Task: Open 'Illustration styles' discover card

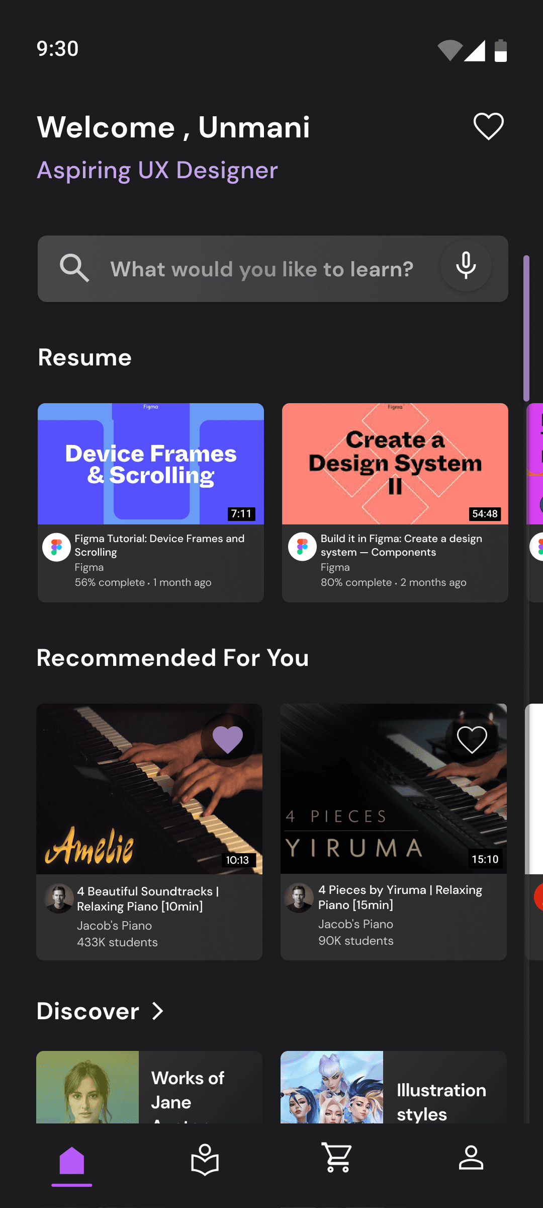Action: pos(394,1087)
